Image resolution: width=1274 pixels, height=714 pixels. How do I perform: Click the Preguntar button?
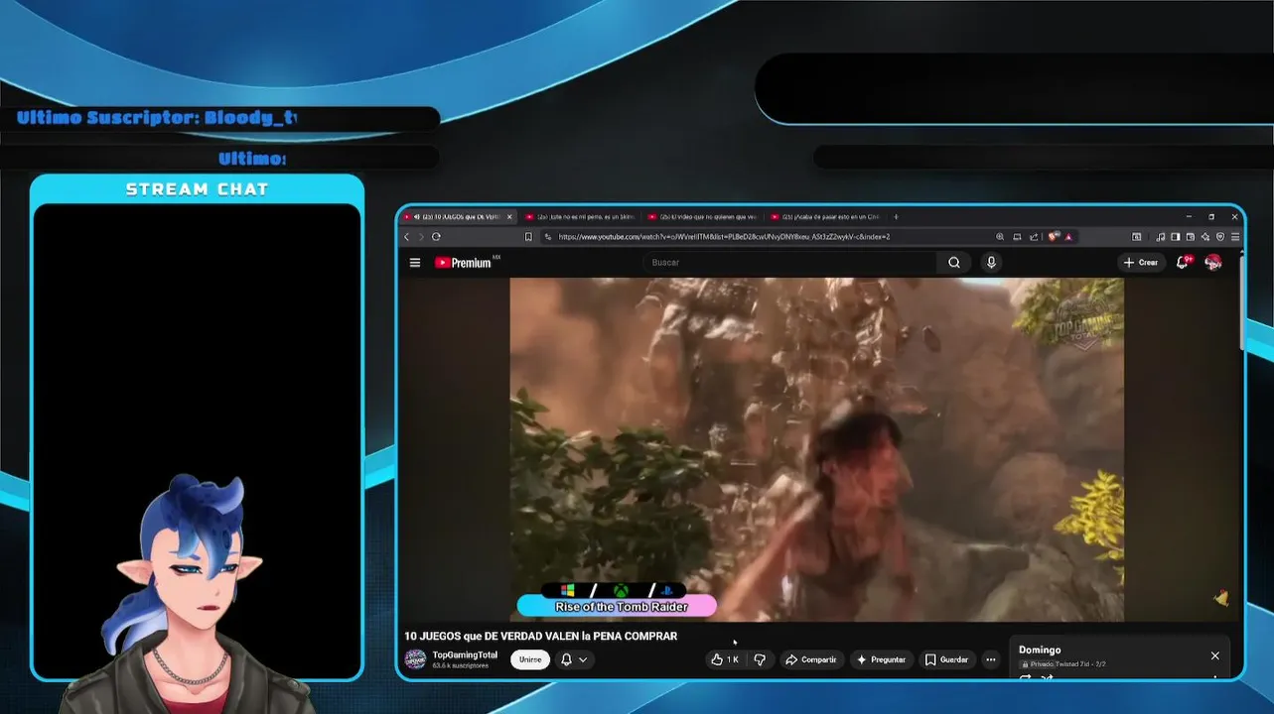(x=881, y=659)
